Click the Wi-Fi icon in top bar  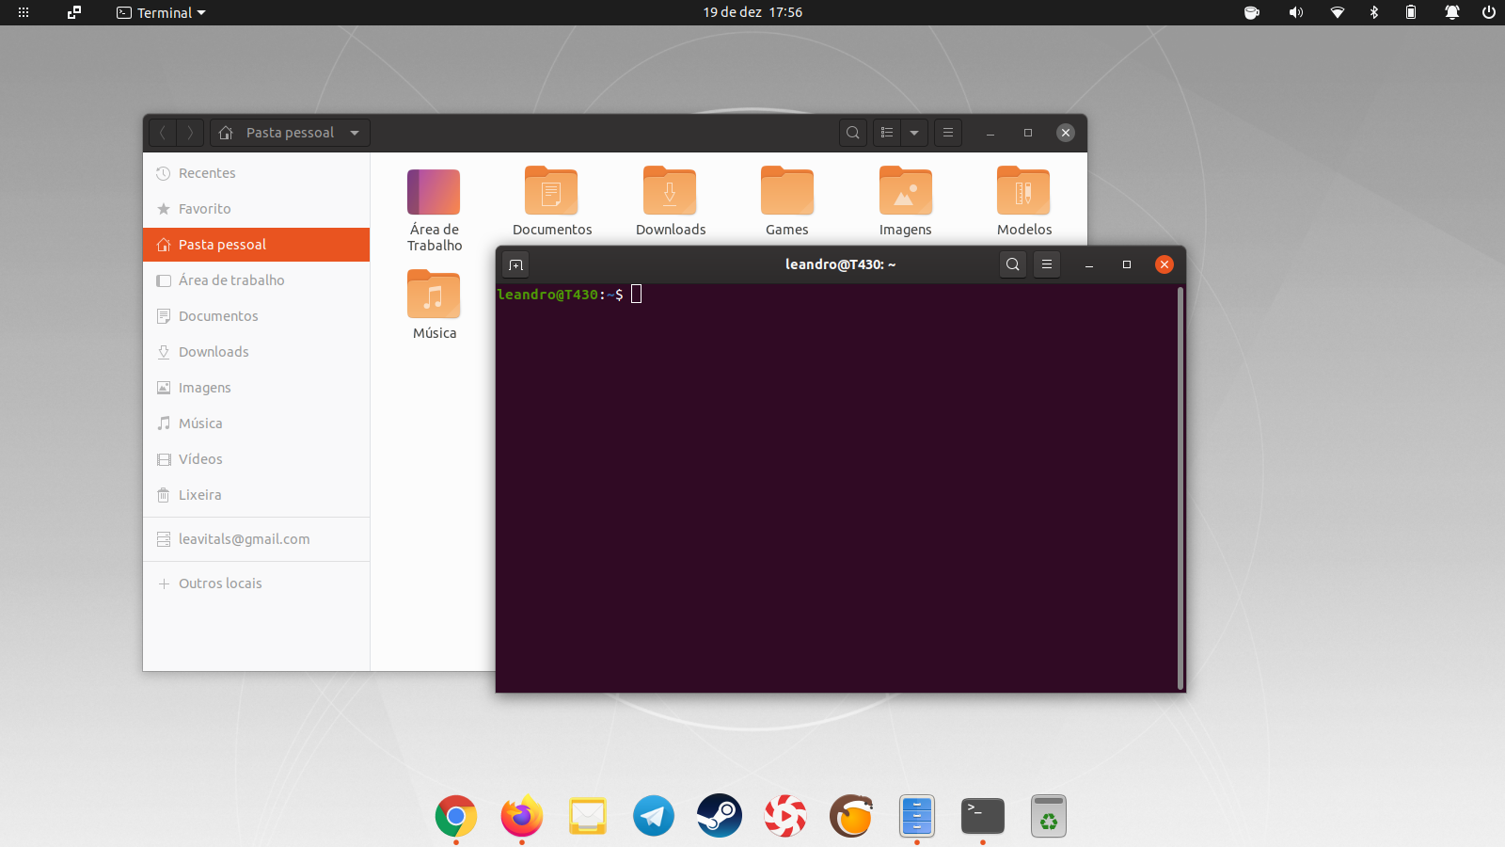pos(1338,12)
